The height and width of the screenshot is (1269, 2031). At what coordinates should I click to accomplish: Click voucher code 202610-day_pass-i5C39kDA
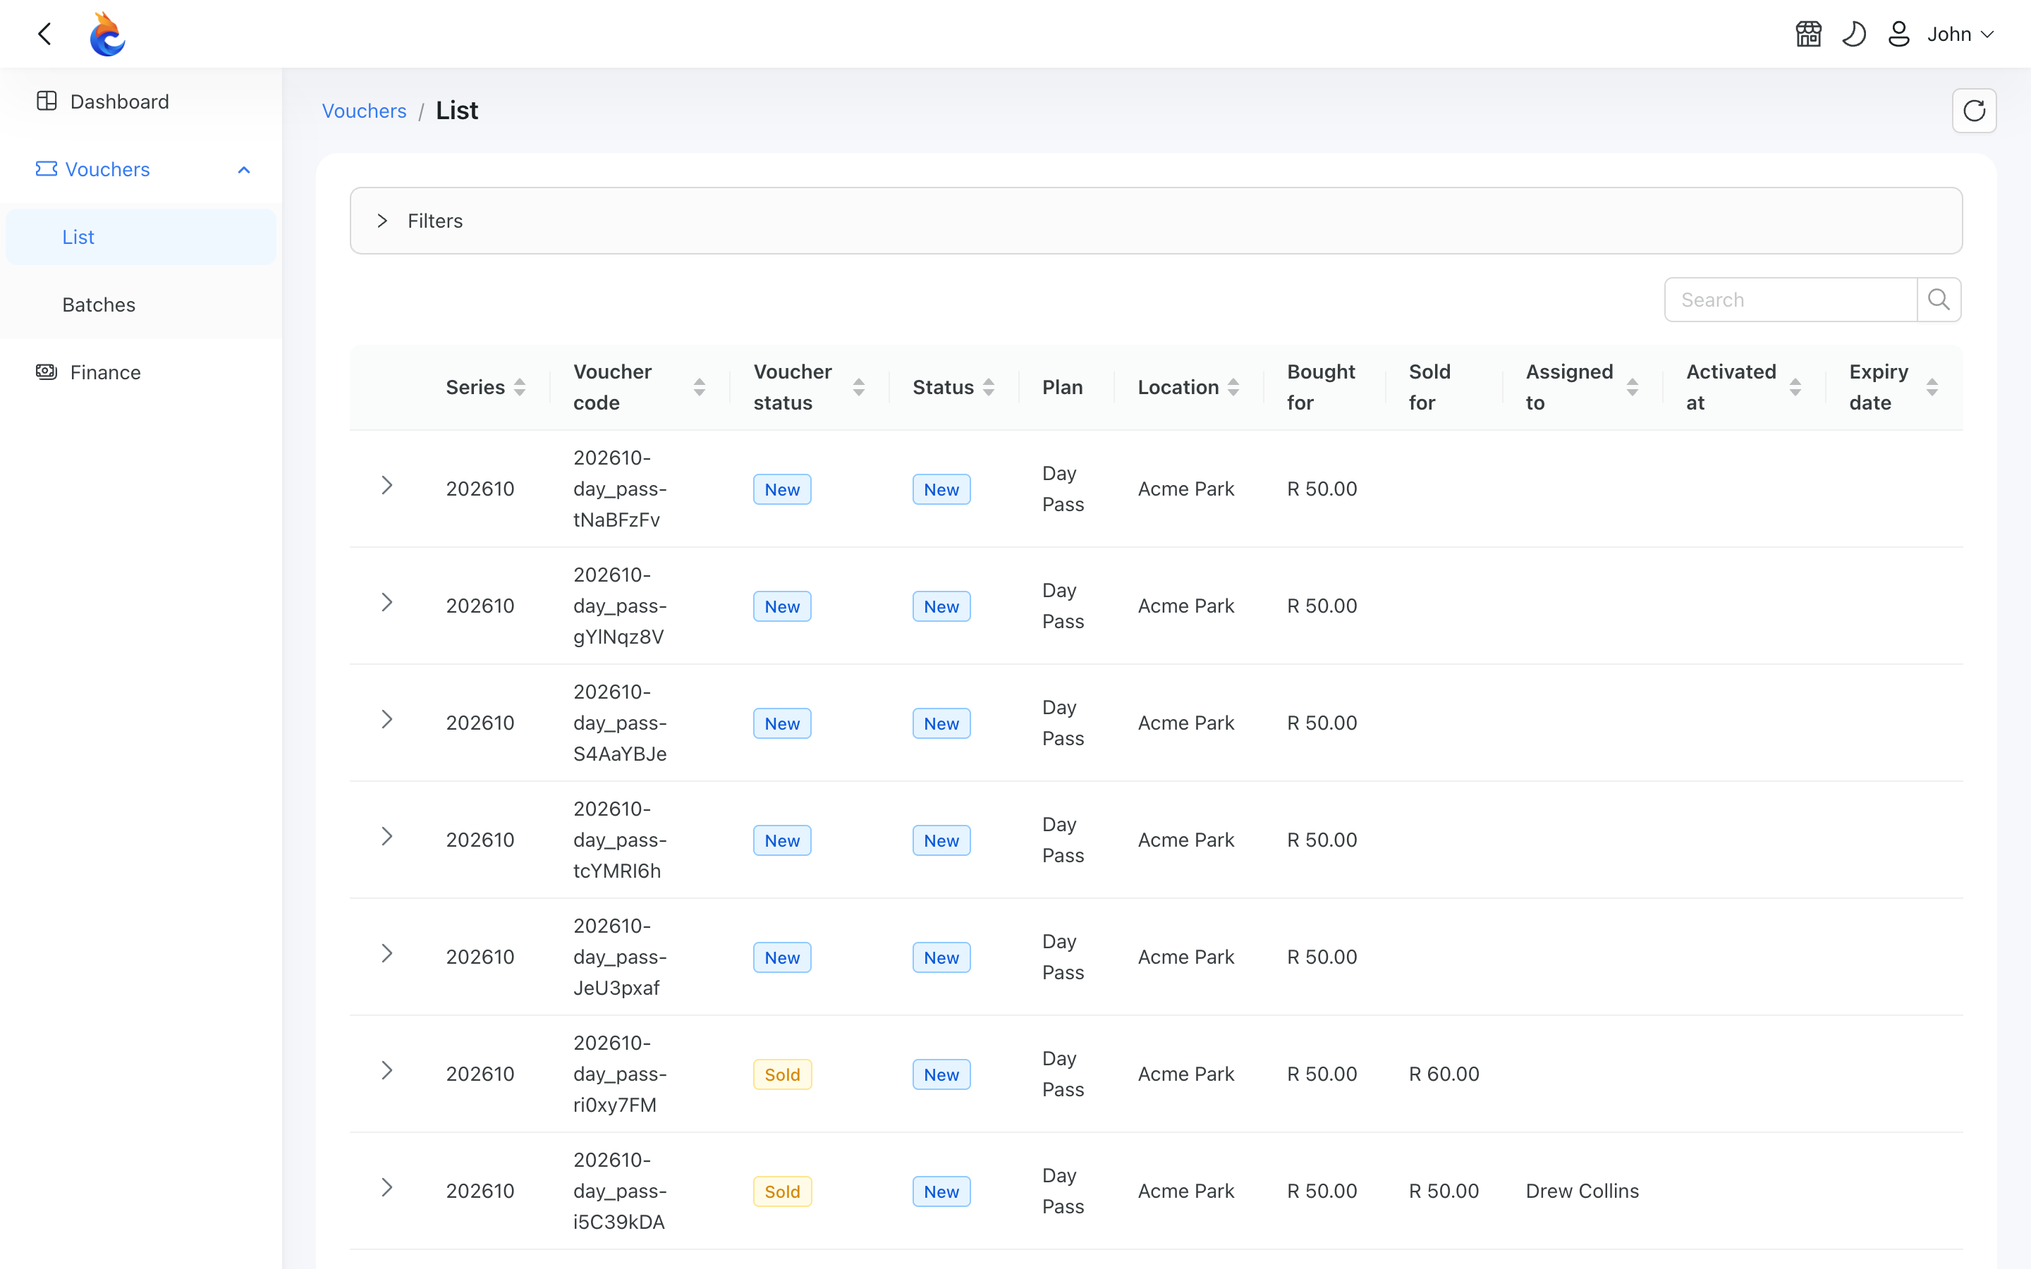coord(620,1191)
